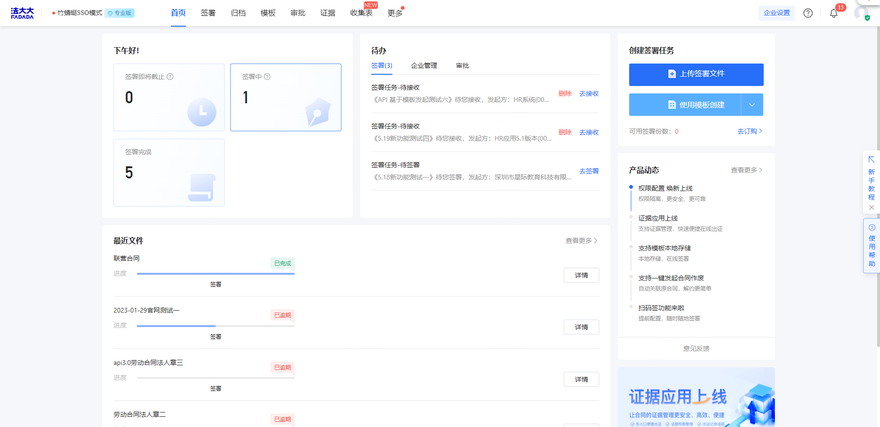This screenshot has height=427, width=880.
Task: Open the 签署 navigation tab
Action: [x=208, y=13]
